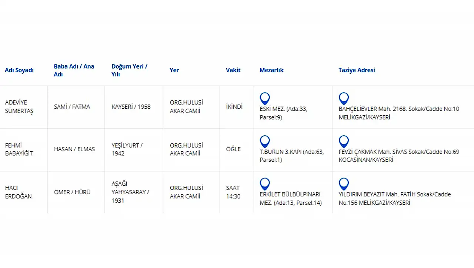The width and height of the screenshot is (474, 268).
Task: Click ESKİ MEZ. (Ada:33, Parsel:9) text
Action: (x=284, y=113)
